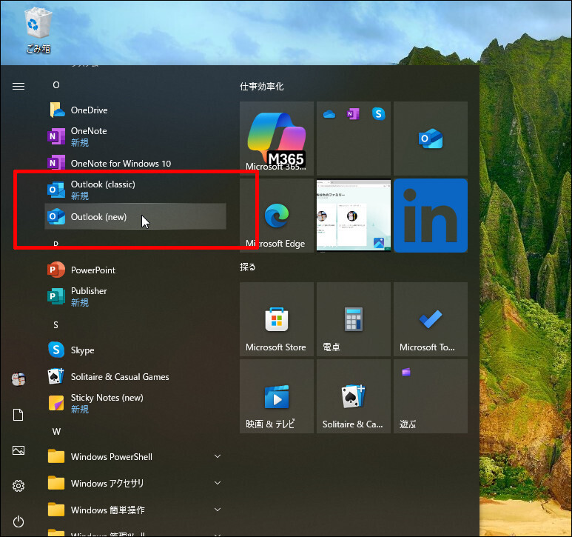Open OneNote for Windows 10
The width and height of the screenshot is (572, 537).
click(x=135, y=163)
